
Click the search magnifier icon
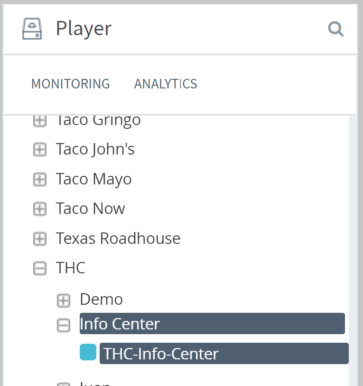coord(335,29)
